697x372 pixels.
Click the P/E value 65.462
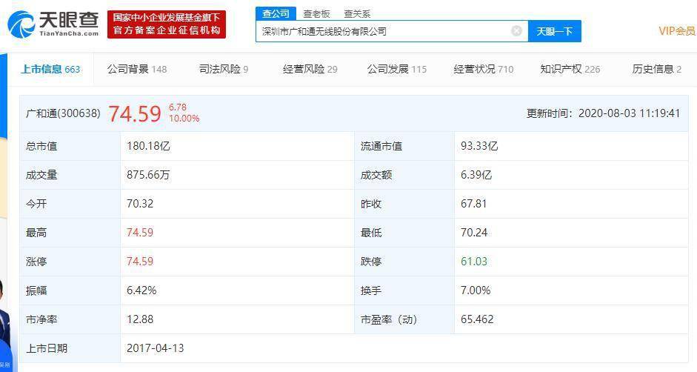[x=478, y=319]
